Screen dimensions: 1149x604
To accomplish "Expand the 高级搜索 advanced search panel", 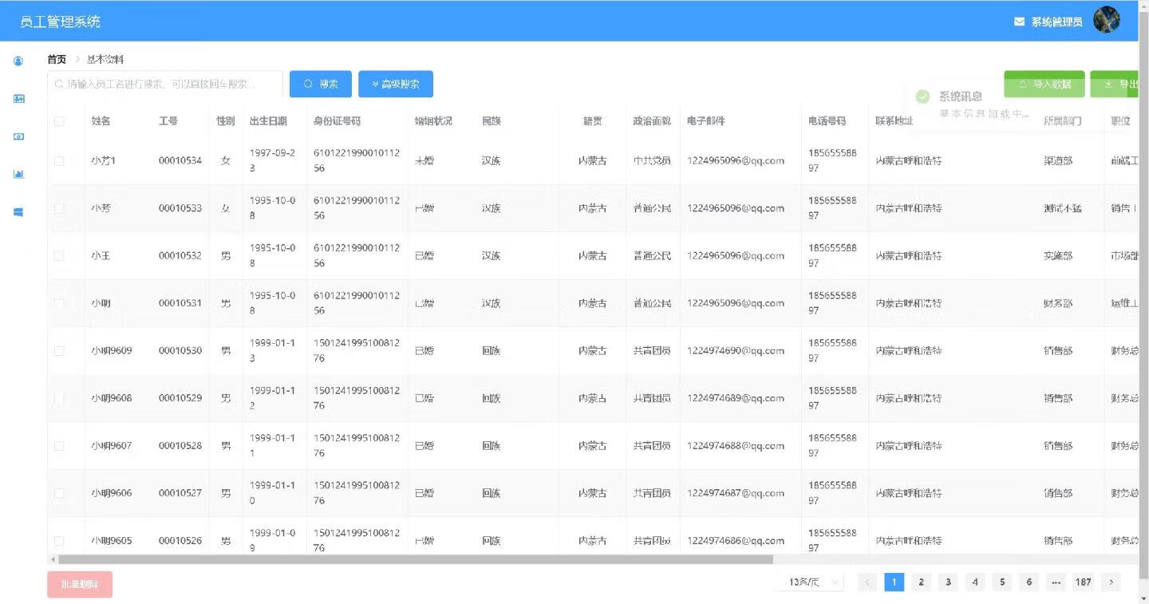I will [x=396, y=84].
